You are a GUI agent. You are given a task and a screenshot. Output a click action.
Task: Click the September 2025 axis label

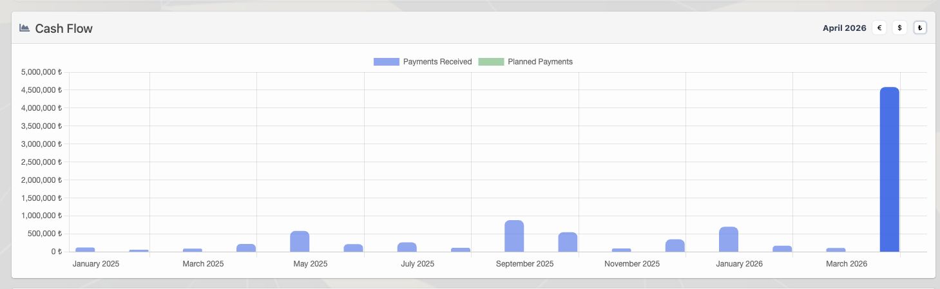pos(524,264)
